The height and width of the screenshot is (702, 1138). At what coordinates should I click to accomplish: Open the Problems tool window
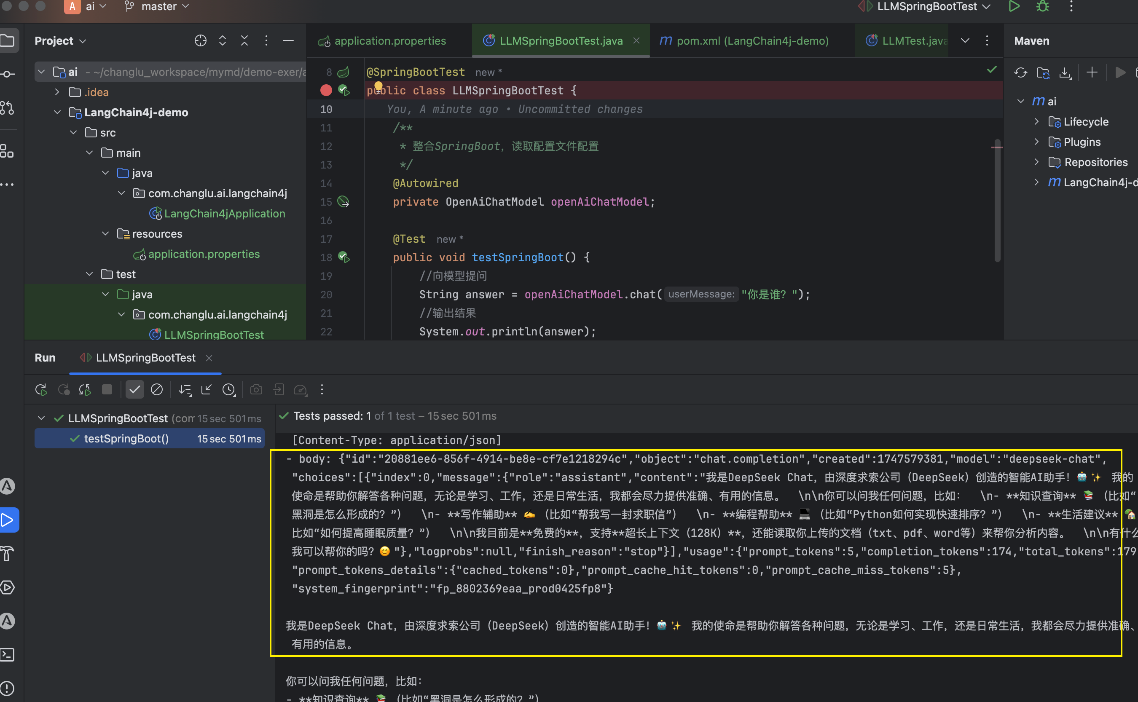tap(8, 688)
